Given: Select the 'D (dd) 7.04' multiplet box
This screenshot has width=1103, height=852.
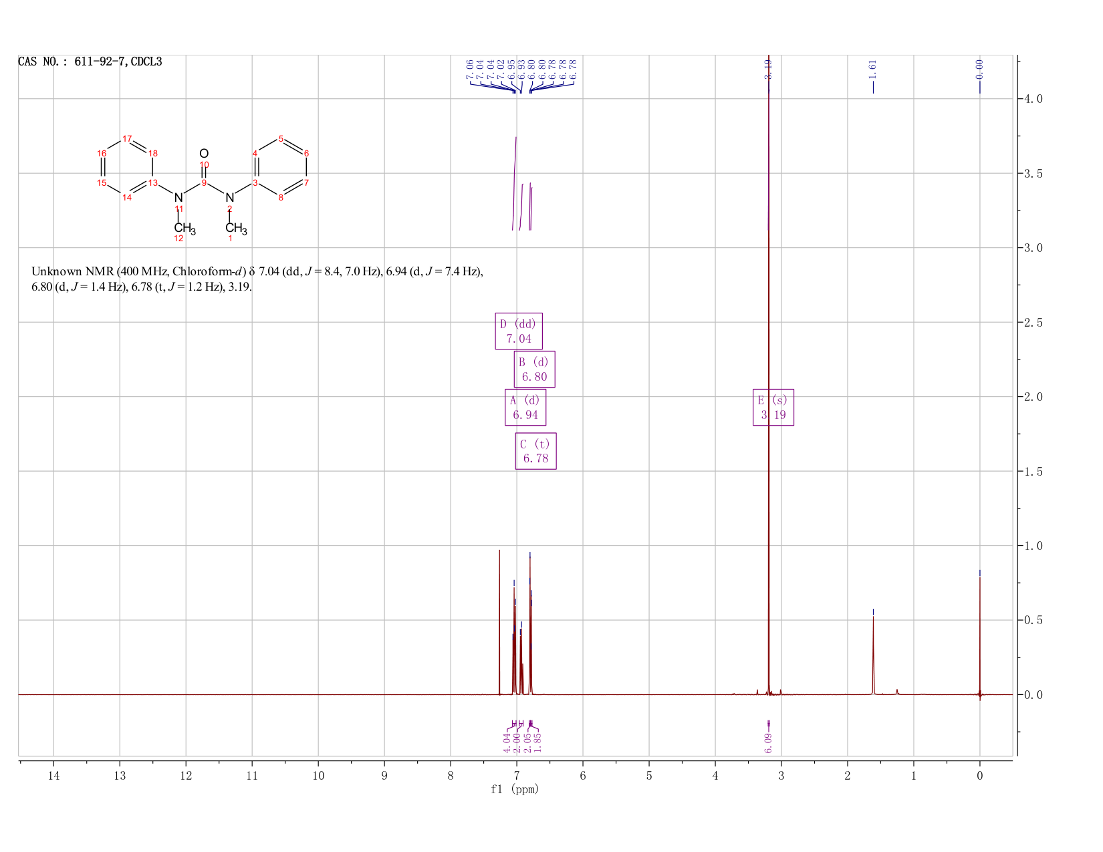Looking at the screenshot, I should [x=519, y=331].
